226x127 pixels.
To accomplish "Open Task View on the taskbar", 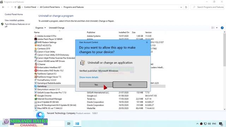I will (69, 123).
